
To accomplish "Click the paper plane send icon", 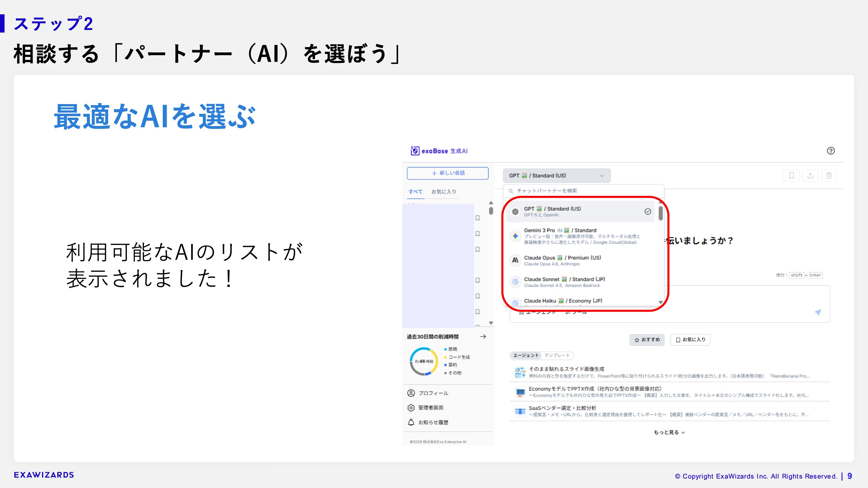I will pyautogui.click(x=818, y=312).
